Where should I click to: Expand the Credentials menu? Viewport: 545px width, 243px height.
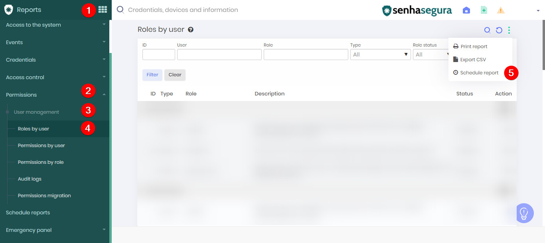(55, 60)
